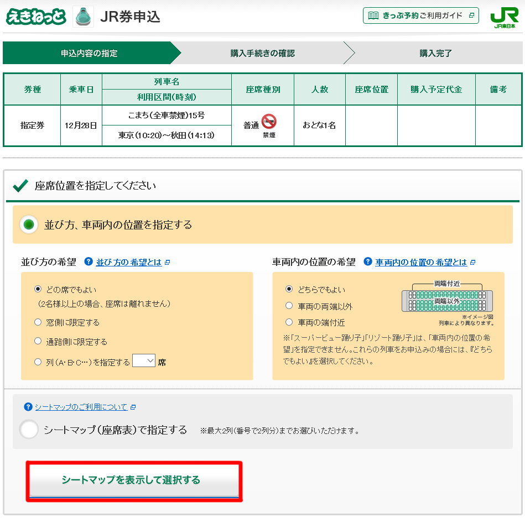This screenshot has width=525, height=518.
Task: Click the question mark icon beside シートマップのご利用について
Action: (28, 407)
